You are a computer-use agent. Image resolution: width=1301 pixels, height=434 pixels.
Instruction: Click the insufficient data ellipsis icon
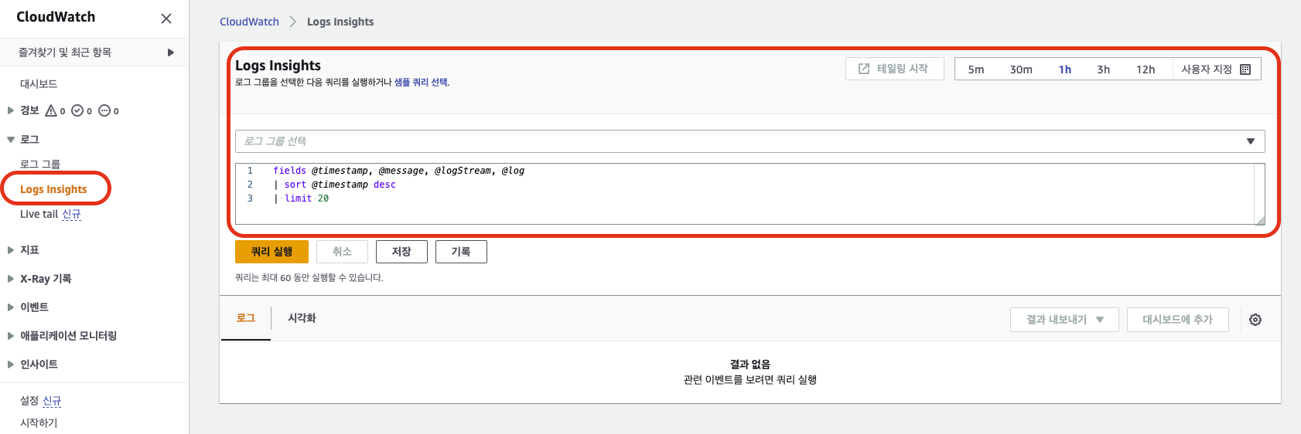pos(104,110)
